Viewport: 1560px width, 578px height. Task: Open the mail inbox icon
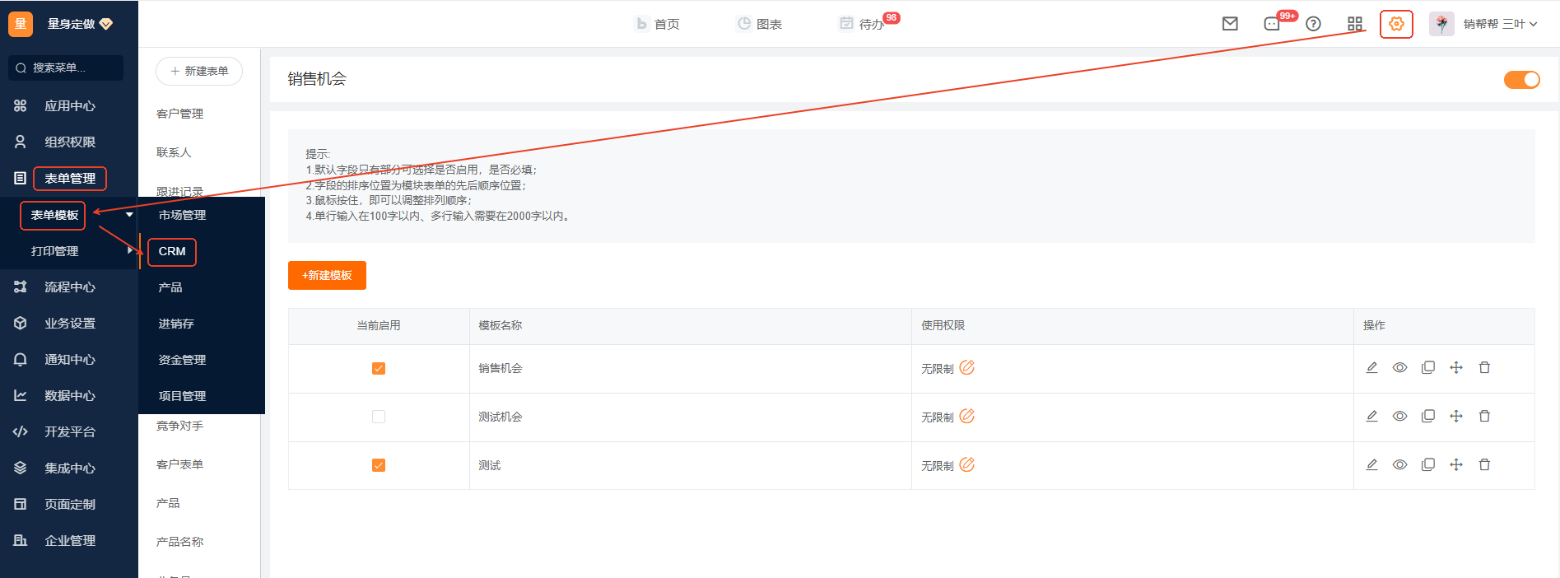pyautogui.click(x=1230, y=24)
